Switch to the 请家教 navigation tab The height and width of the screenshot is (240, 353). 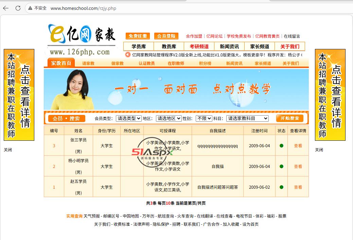pyautogui.click(x=88, y=63)
